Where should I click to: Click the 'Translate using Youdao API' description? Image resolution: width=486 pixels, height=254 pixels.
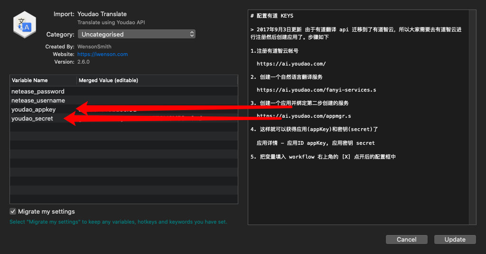click(x=111, y=22)
